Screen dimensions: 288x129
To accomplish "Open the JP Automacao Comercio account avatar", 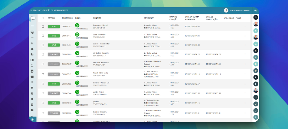I will click(226, 10).
